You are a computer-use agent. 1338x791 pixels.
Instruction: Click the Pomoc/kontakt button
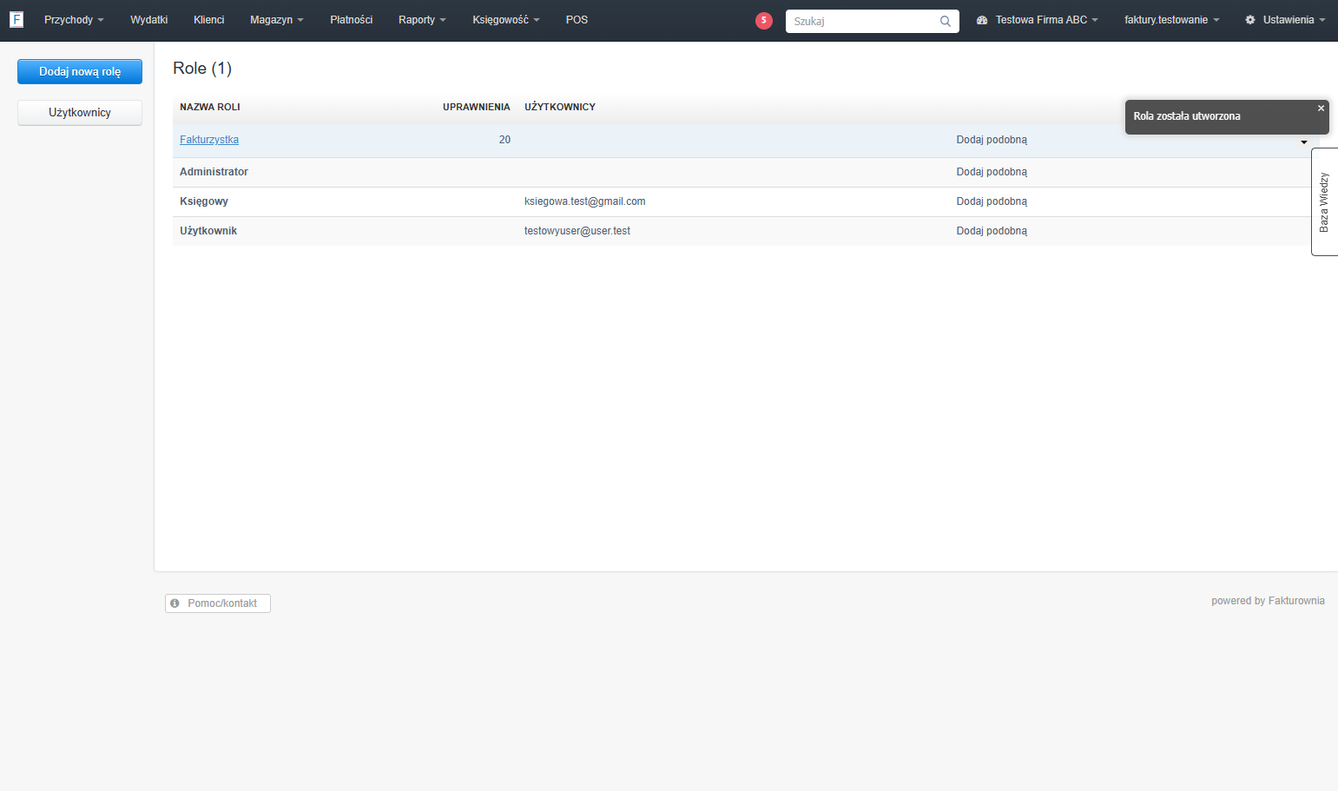click(x=218, y=603)
